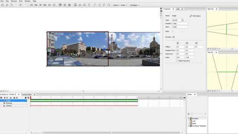Click the north-south offset axis icon
Screen dimensions: 238x134
coord(178,43)
